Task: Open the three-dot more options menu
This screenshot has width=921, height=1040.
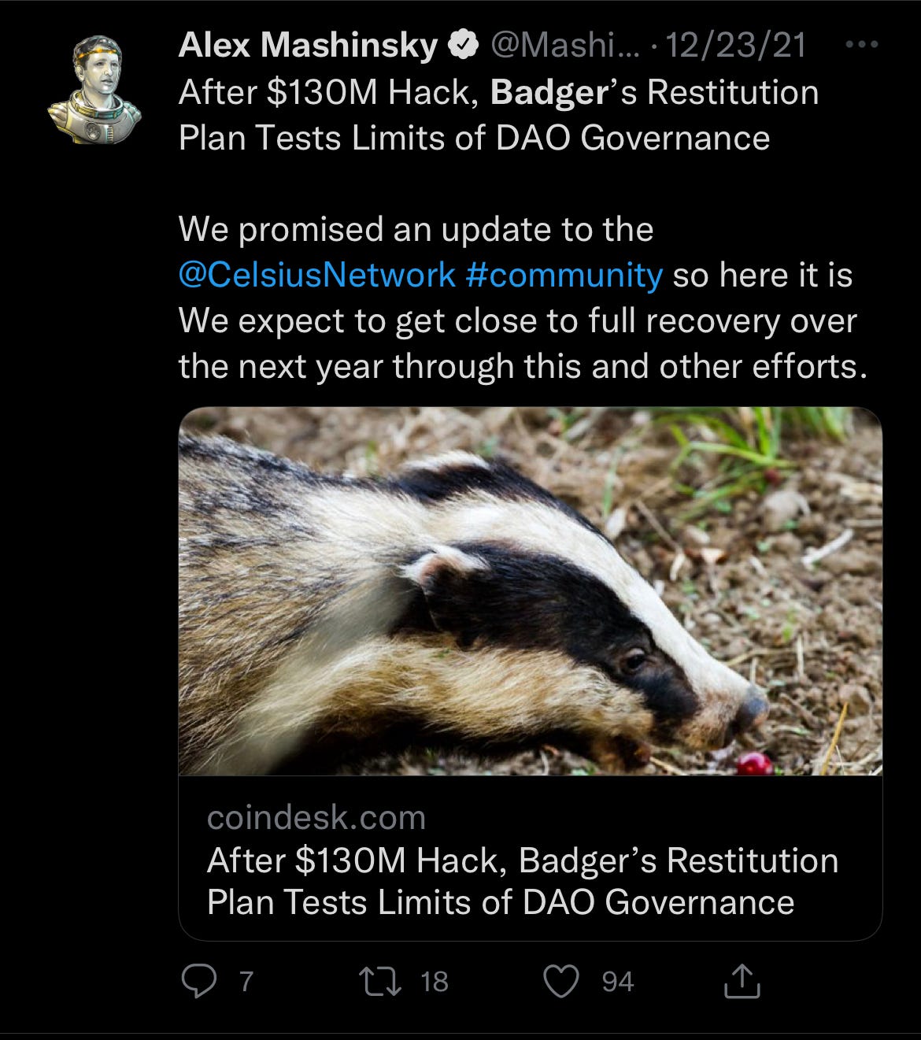Action: pyautogui.click(x=861, y=45)
